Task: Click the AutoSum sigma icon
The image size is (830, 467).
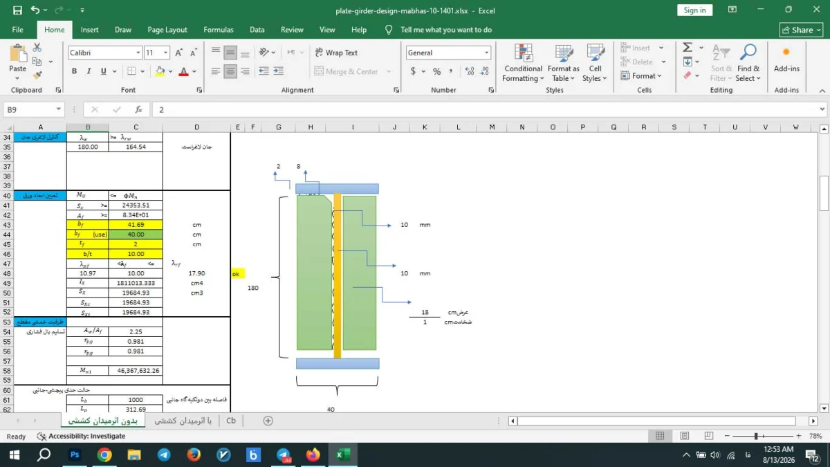Action: click(688, 48)
